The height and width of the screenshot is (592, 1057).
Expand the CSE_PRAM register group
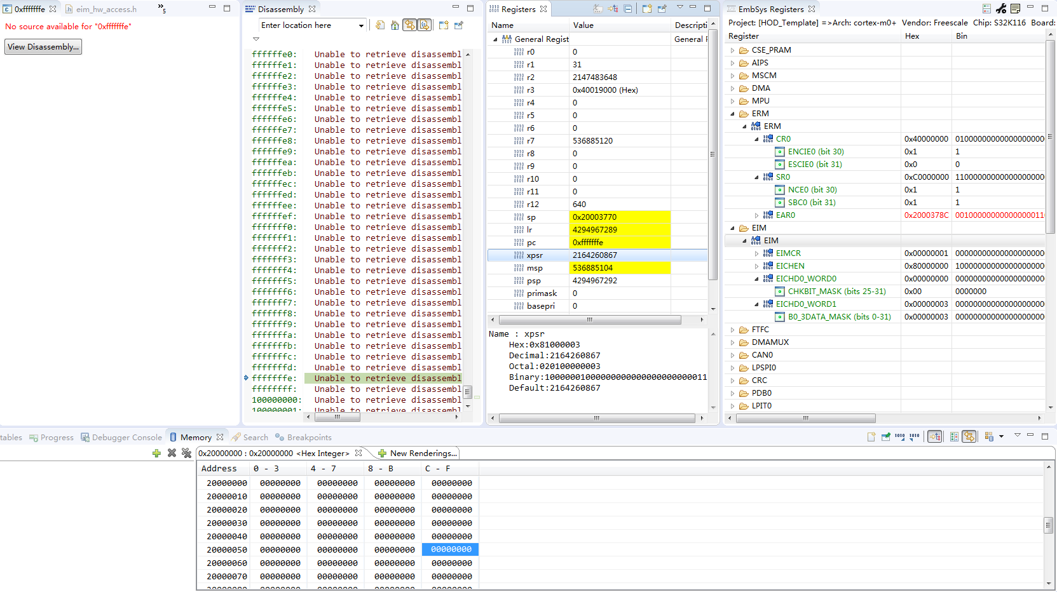732,50
